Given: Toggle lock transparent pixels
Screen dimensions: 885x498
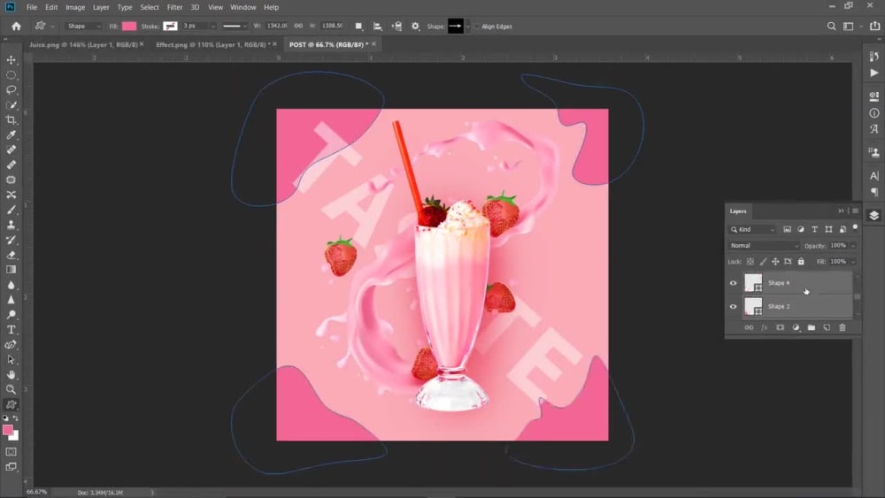Looking at the screenshot, I should [750, 262].
